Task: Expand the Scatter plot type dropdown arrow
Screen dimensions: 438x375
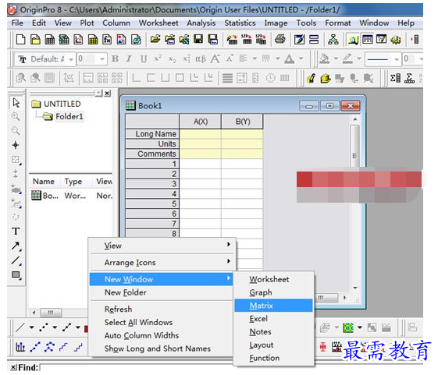Action: coord(55,327)
